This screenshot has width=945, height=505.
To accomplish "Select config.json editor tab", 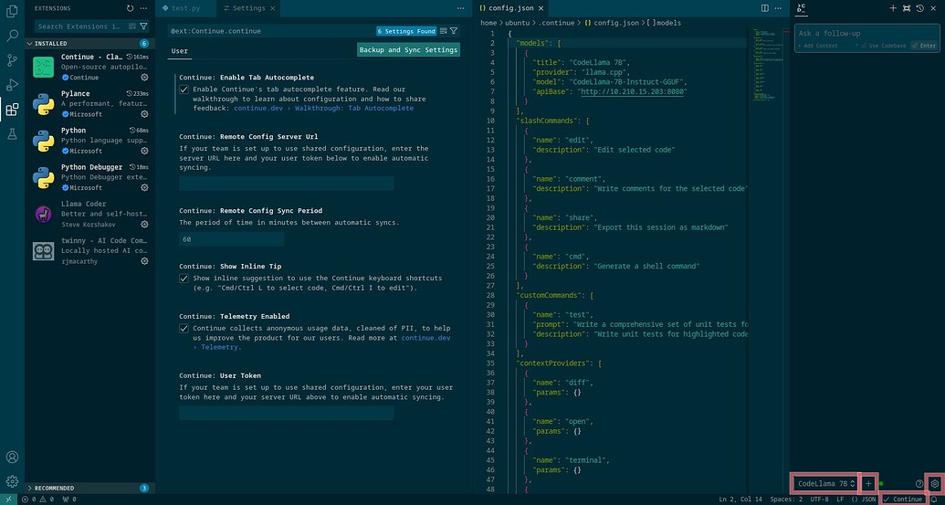I will tap(510, 8).
